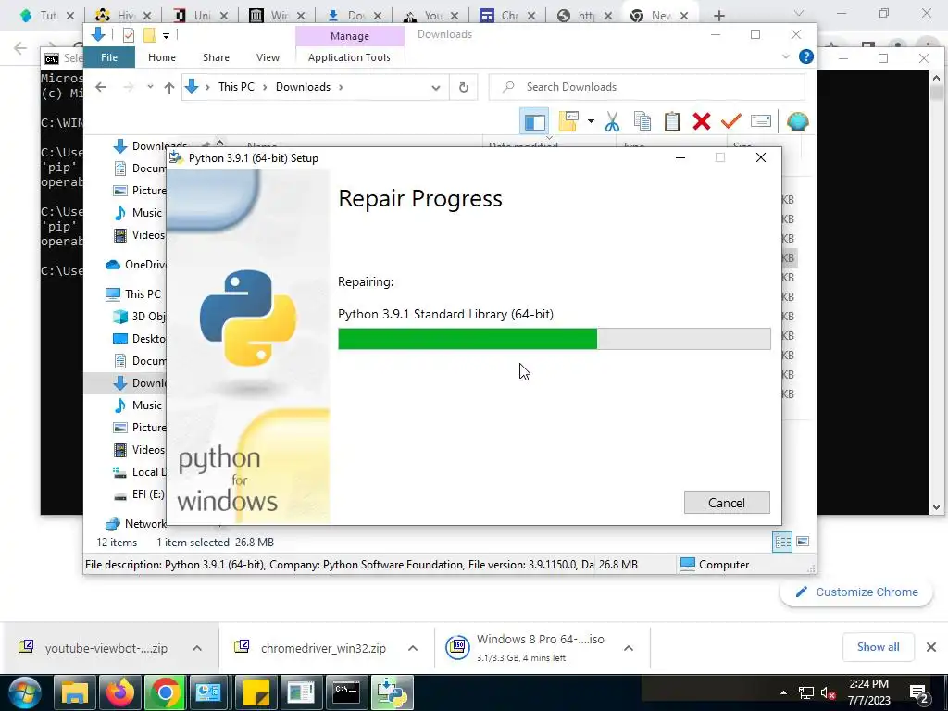Open Chrome tab search chevron

point(799,13)
